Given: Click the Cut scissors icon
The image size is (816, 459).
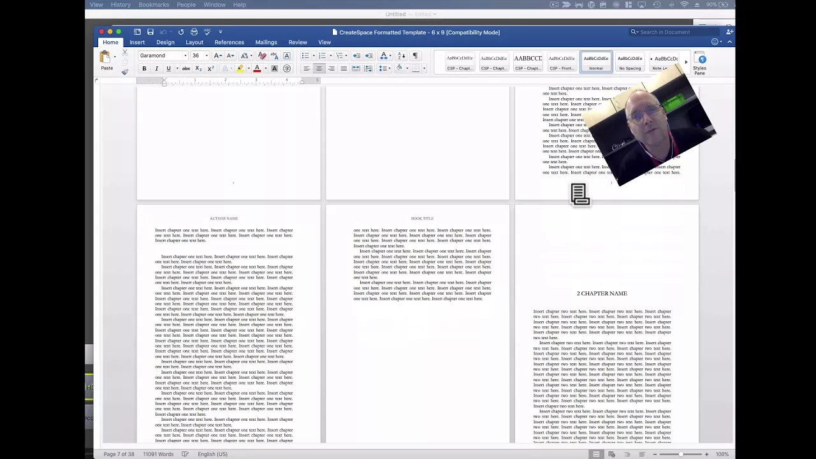Looking at the screenshot, I should 125,52.
